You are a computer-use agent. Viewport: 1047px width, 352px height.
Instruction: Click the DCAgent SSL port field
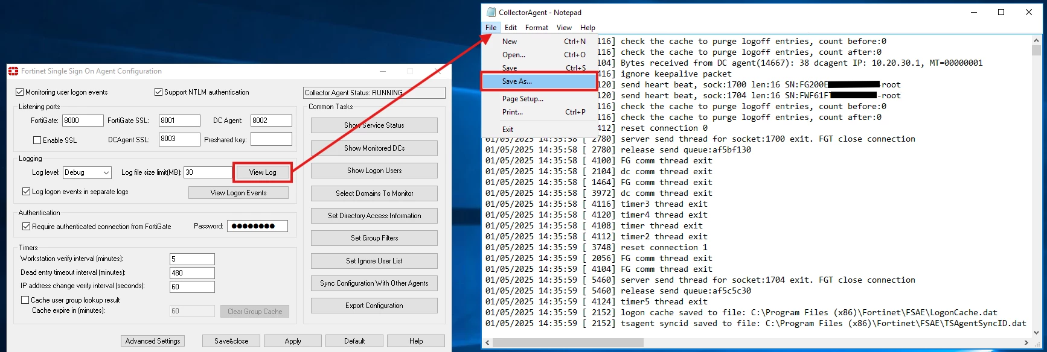tap(179, 139)
